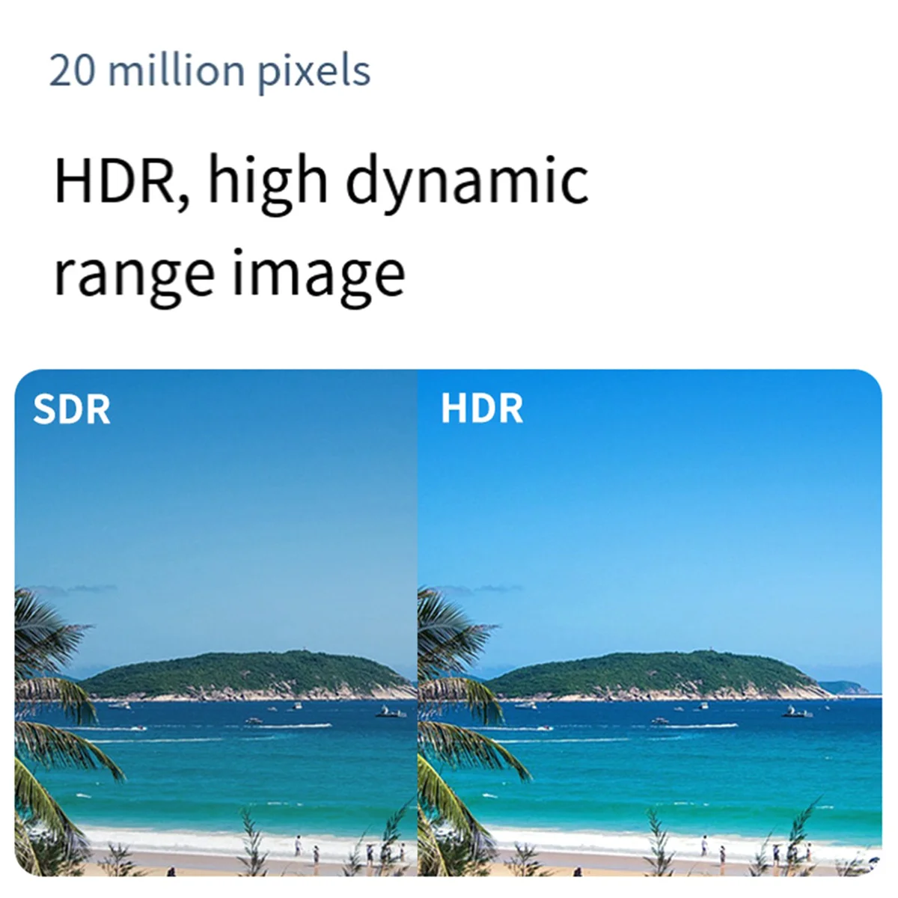Click the large anchored boat in the HDR image
The image size is (898, 898).
coord(797,711)
